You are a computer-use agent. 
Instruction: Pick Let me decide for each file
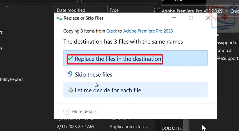tap(108, 90)
